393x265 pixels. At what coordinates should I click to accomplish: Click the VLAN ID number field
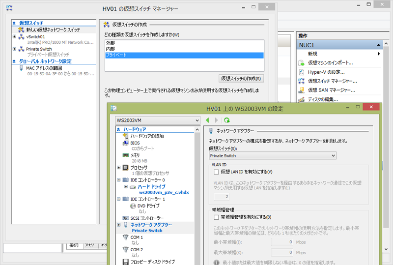click(x=222, y=197)
